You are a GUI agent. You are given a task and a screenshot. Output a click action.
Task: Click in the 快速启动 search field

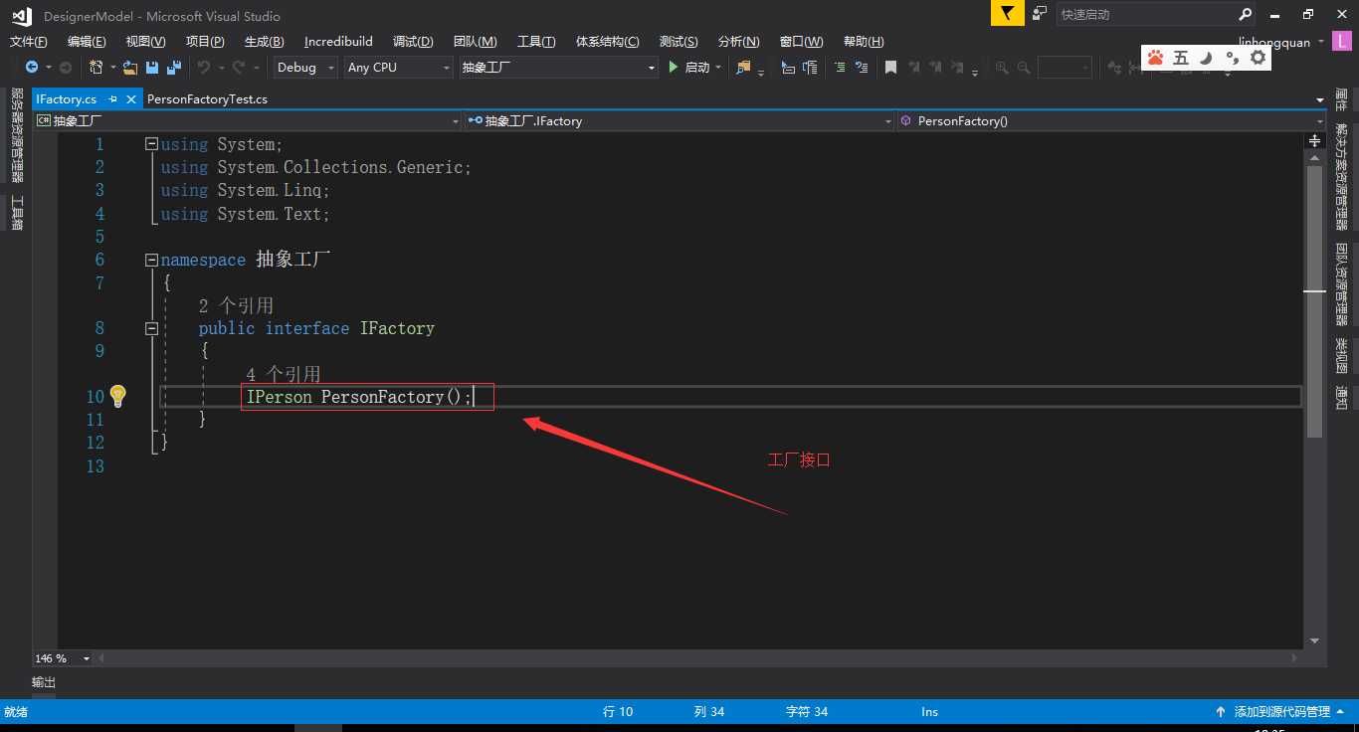pyautogui.click(x=1146, y=14)
